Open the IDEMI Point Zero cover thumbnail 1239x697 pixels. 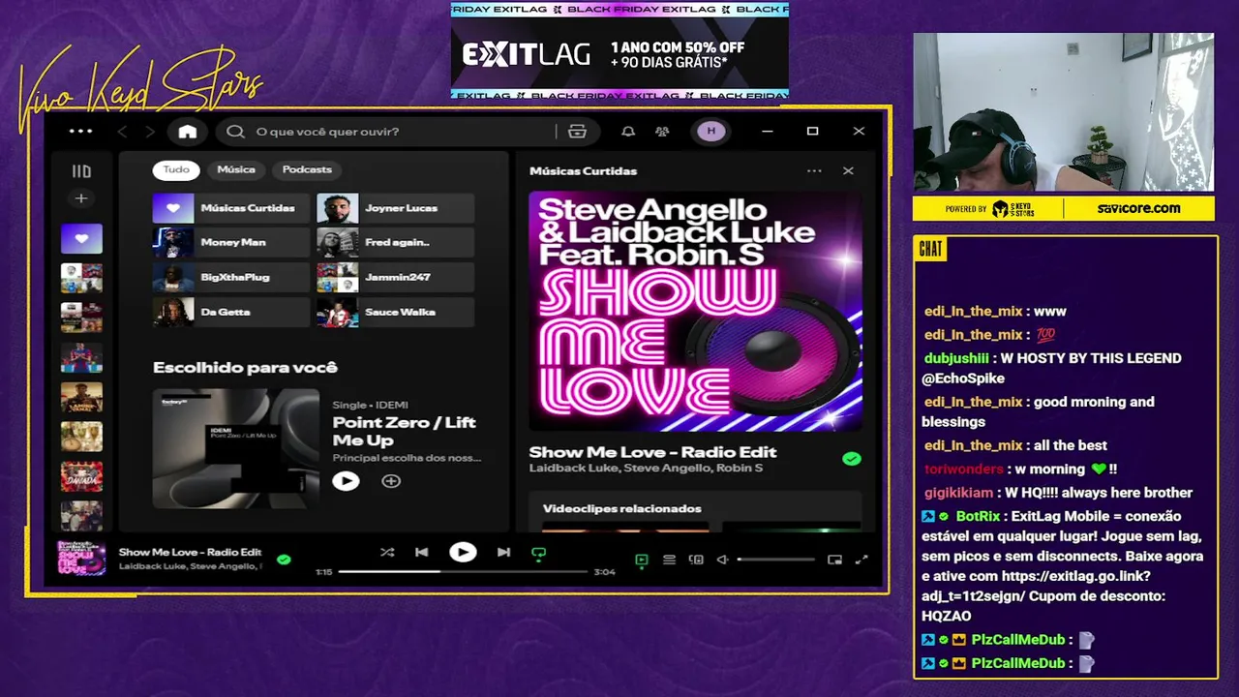coord(235,448)
